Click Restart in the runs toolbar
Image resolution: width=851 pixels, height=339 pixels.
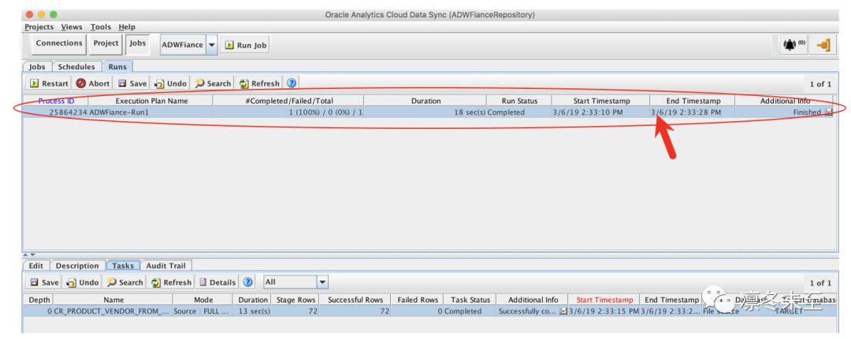pyautogui.click(x=50, y=83)
